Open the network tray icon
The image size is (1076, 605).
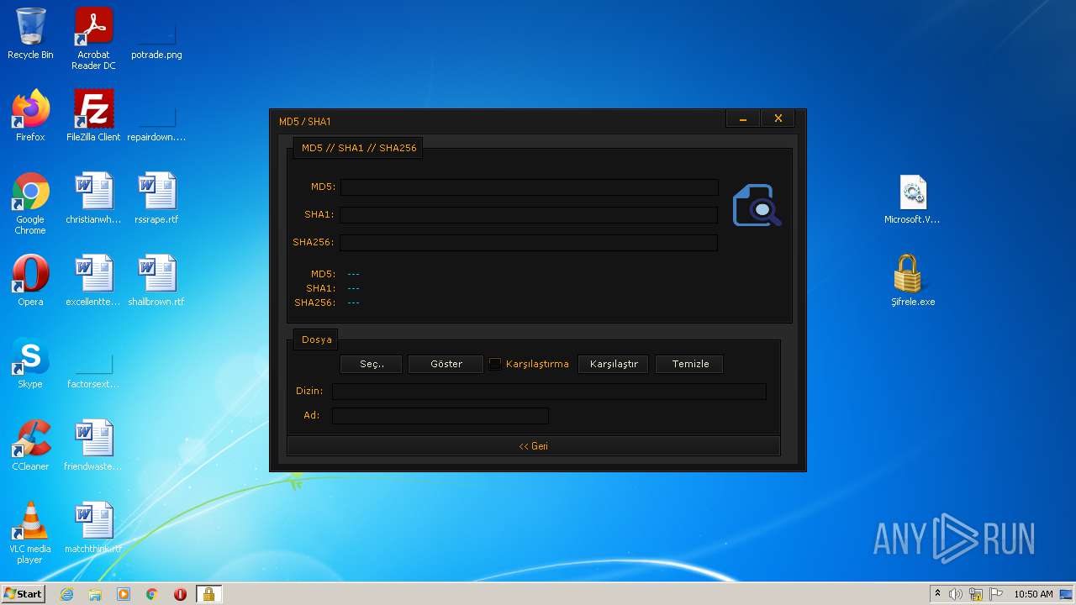tap(976, 594)
